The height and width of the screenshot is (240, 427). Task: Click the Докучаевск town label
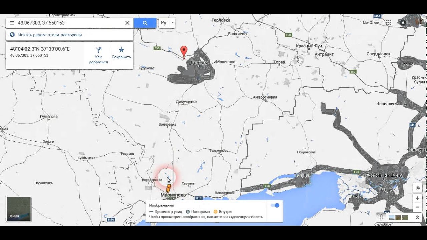(x=186, y=102)
